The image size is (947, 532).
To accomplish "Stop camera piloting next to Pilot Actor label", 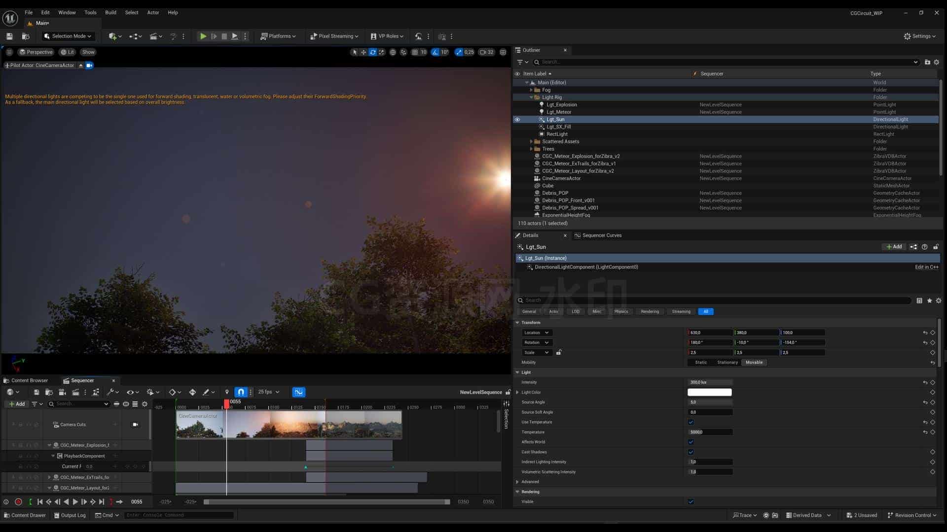I will [x=81, y=66].
